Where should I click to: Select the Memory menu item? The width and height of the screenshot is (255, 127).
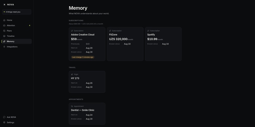click(x=16, y=41)
